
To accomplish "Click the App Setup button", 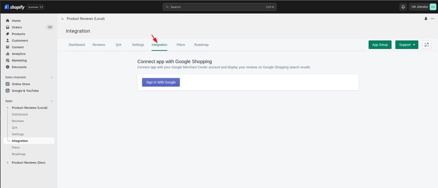I will [x=380, y=45].
